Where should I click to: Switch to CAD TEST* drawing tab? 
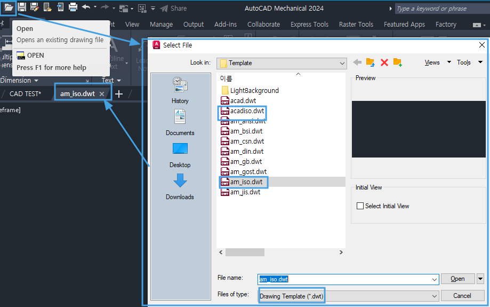tap(25, 94)
